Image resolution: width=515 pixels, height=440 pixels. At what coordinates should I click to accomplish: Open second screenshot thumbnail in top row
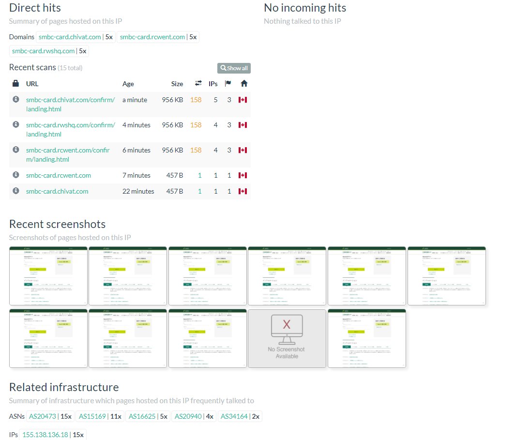click(x=128, y=276)
